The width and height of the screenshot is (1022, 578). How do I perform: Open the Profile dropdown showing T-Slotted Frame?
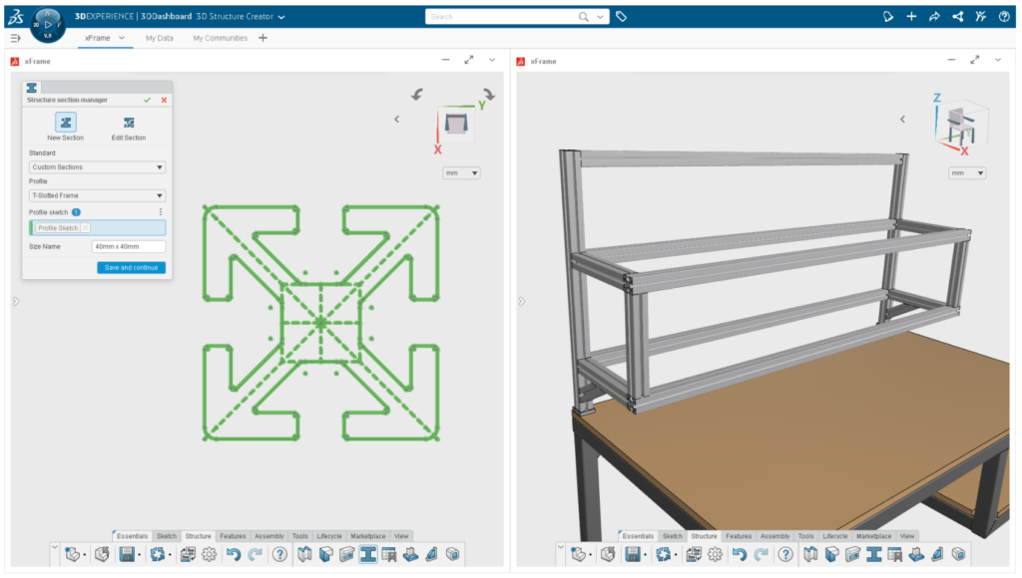point(96,195)
